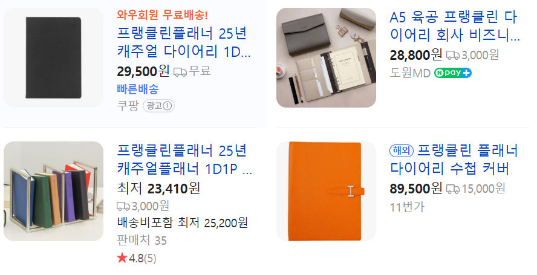The height and width of the screenshot is (275, 537).
Task: Click the 도원MD seller name
Action: pyautogui.click(x=410, y=73)
